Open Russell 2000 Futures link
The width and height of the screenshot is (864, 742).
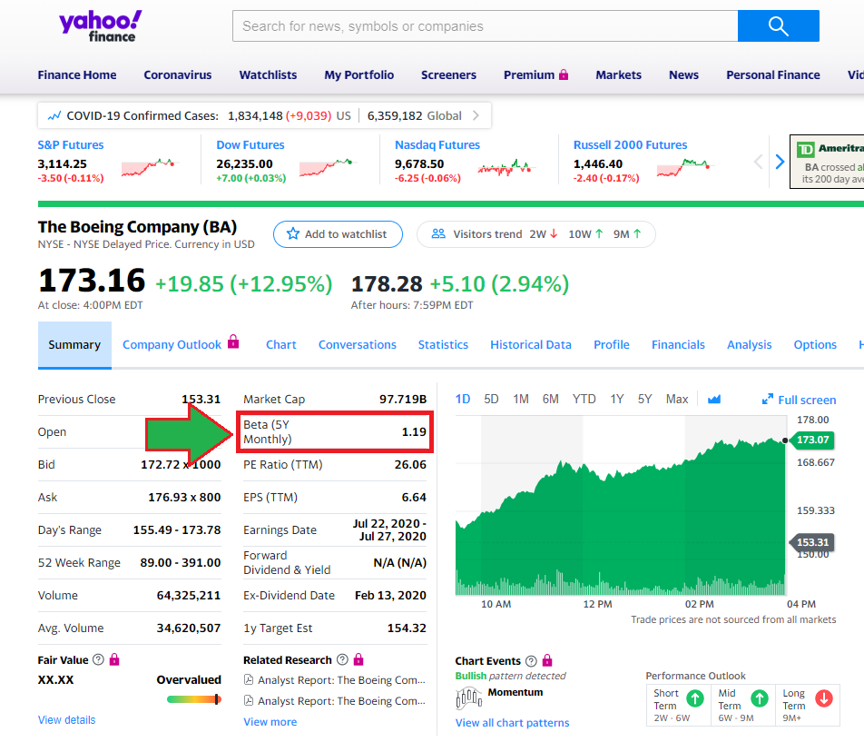point(631,145)
